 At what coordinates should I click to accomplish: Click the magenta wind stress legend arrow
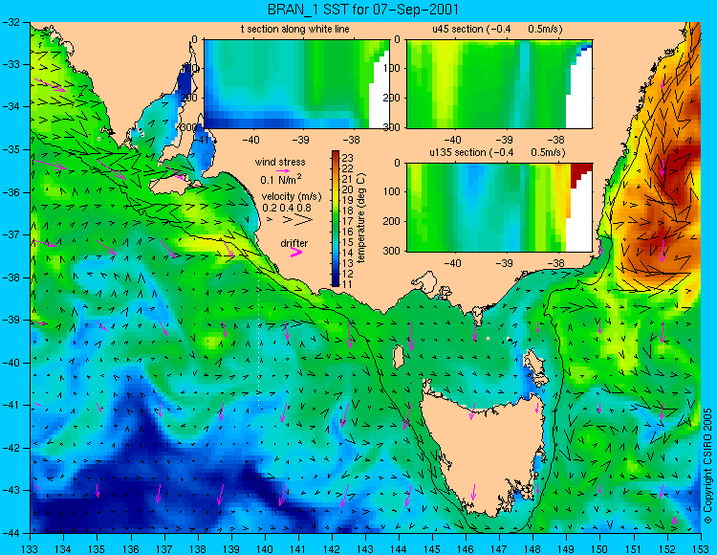pos(283,170)
